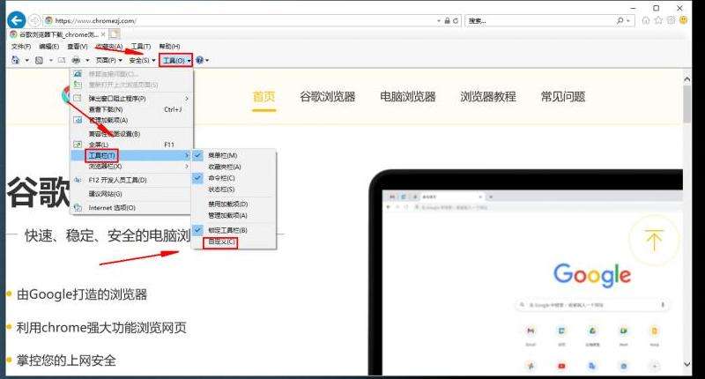Go back using the blue Back arrow
Viewport: 705px width, 379px height.
[x=16, y=20]
